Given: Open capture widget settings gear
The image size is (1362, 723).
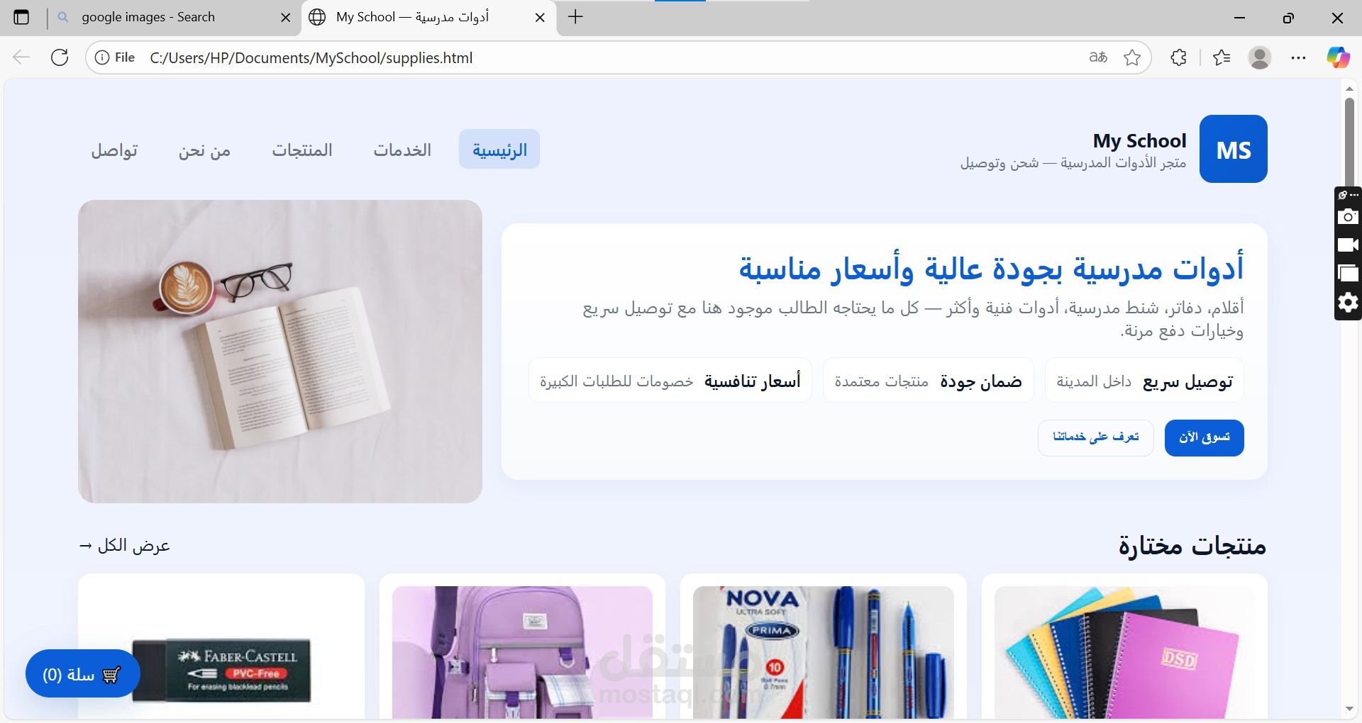Looking at the screenshot, I should [1348, 303].
